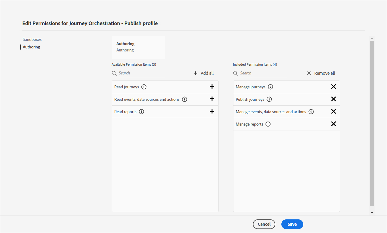387x233 pixels.
Task: Remove the Manage reports permission
Action: pyautogui.click(x=333, y=124)
